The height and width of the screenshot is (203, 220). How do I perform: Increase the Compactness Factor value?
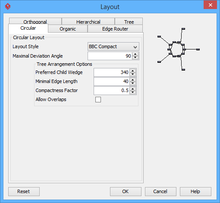[x=132, y=89]
